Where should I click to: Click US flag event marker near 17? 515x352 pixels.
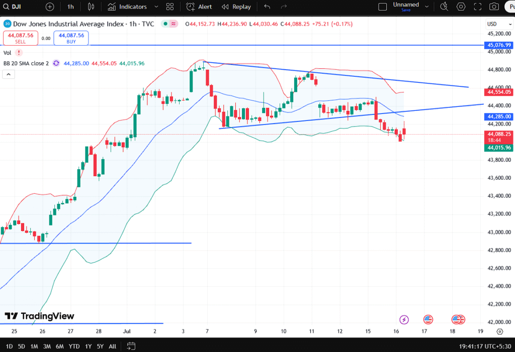point(427,319)
